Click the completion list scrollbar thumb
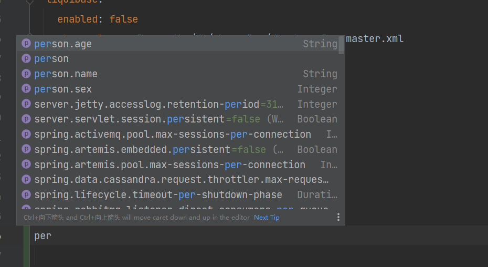Image resolution: width=488 pixels, height=267 pixels. tap(341, 45)
